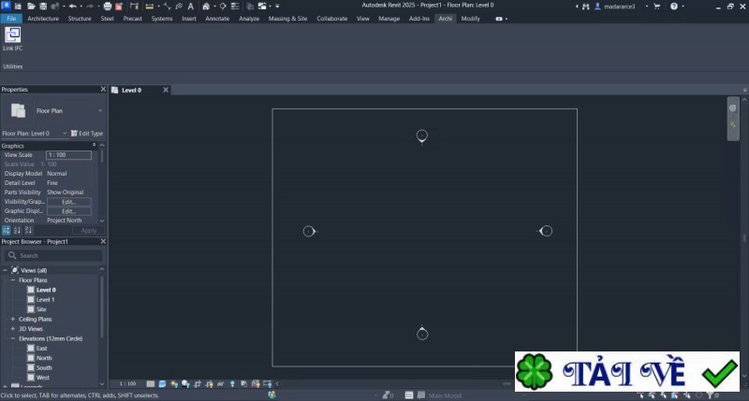Click the Project Browser search field
The width and height of the screenshot is (749, 401).
coord(54,255)
